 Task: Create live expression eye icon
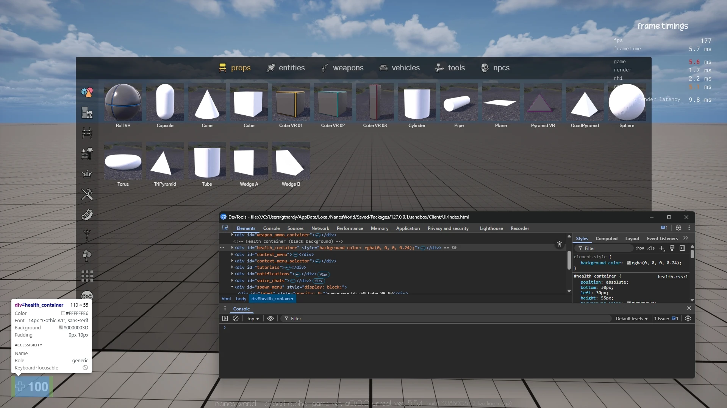[x=270, y=318]
